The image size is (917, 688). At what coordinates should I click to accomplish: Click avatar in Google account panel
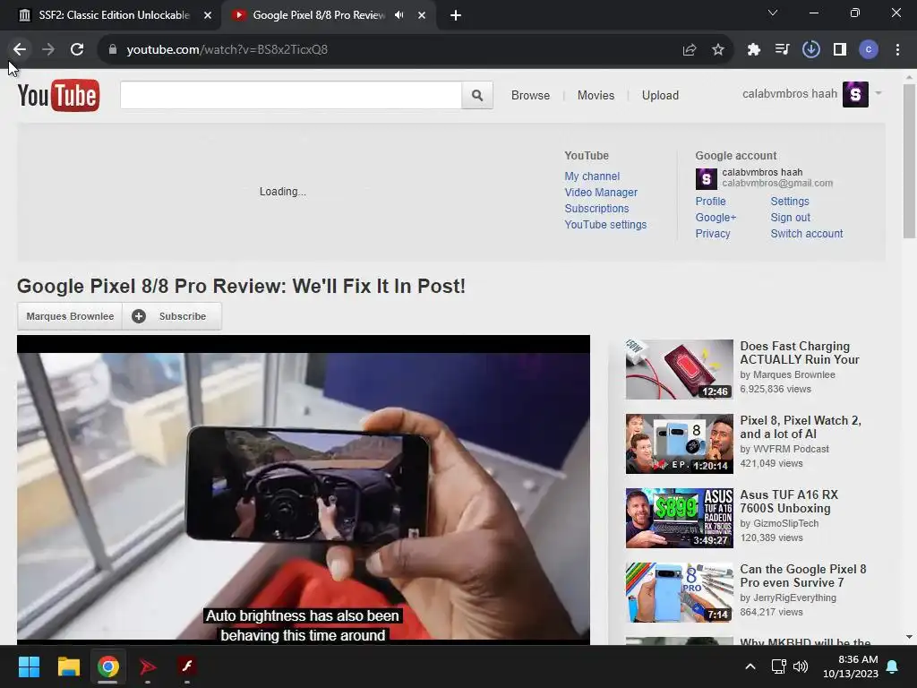coord(706,179)
